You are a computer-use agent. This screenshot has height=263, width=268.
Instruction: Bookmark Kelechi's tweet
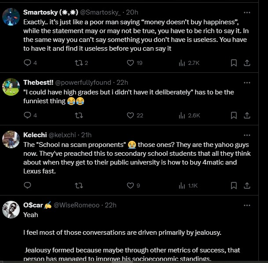(x=234, y=186)
